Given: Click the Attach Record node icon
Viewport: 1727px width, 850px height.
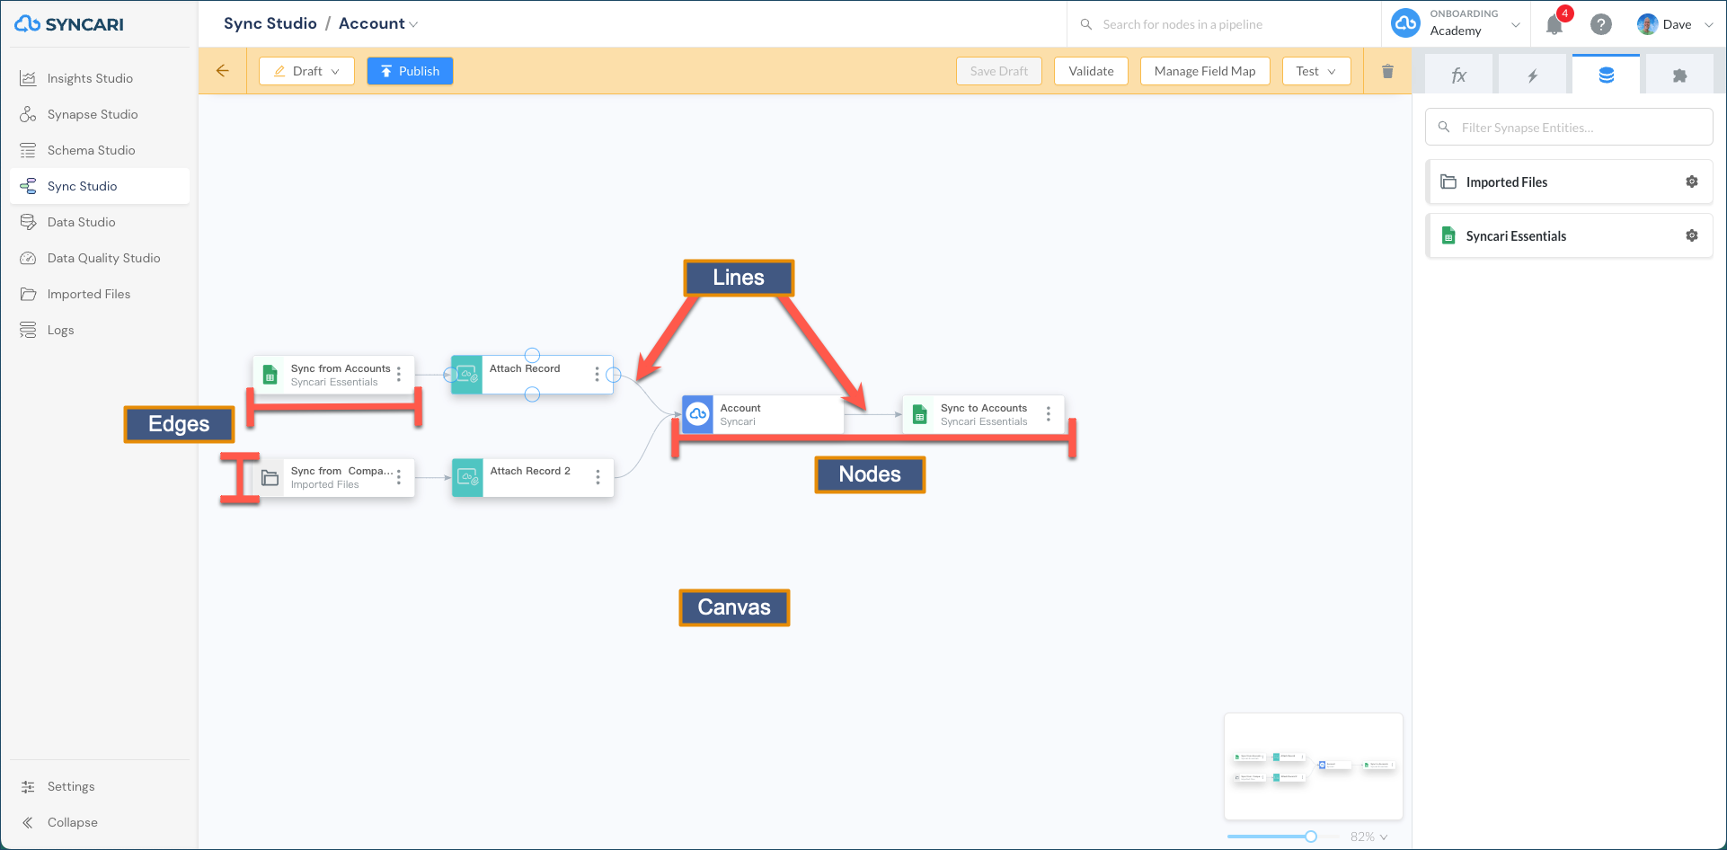Looking at the screenshot, I should tap(467, 375).
